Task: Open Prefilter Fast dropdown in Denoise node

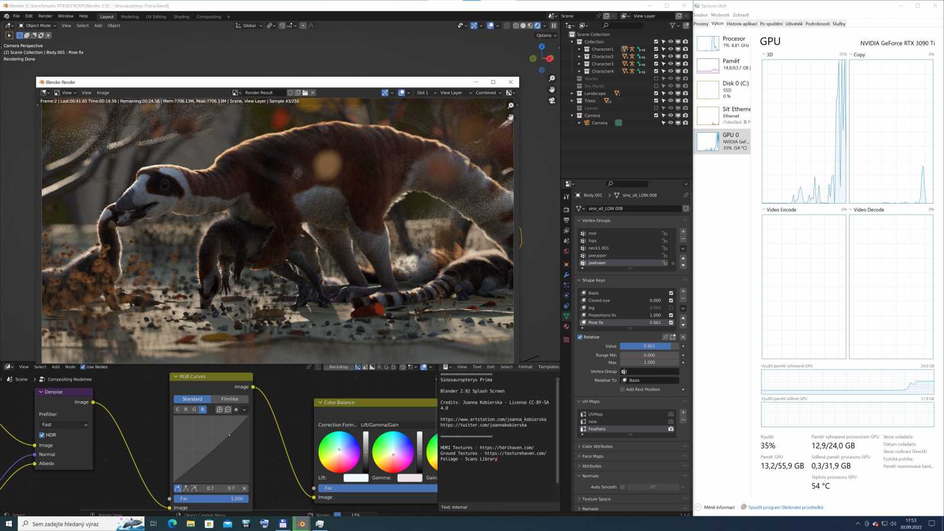Action: pos(64,425)
